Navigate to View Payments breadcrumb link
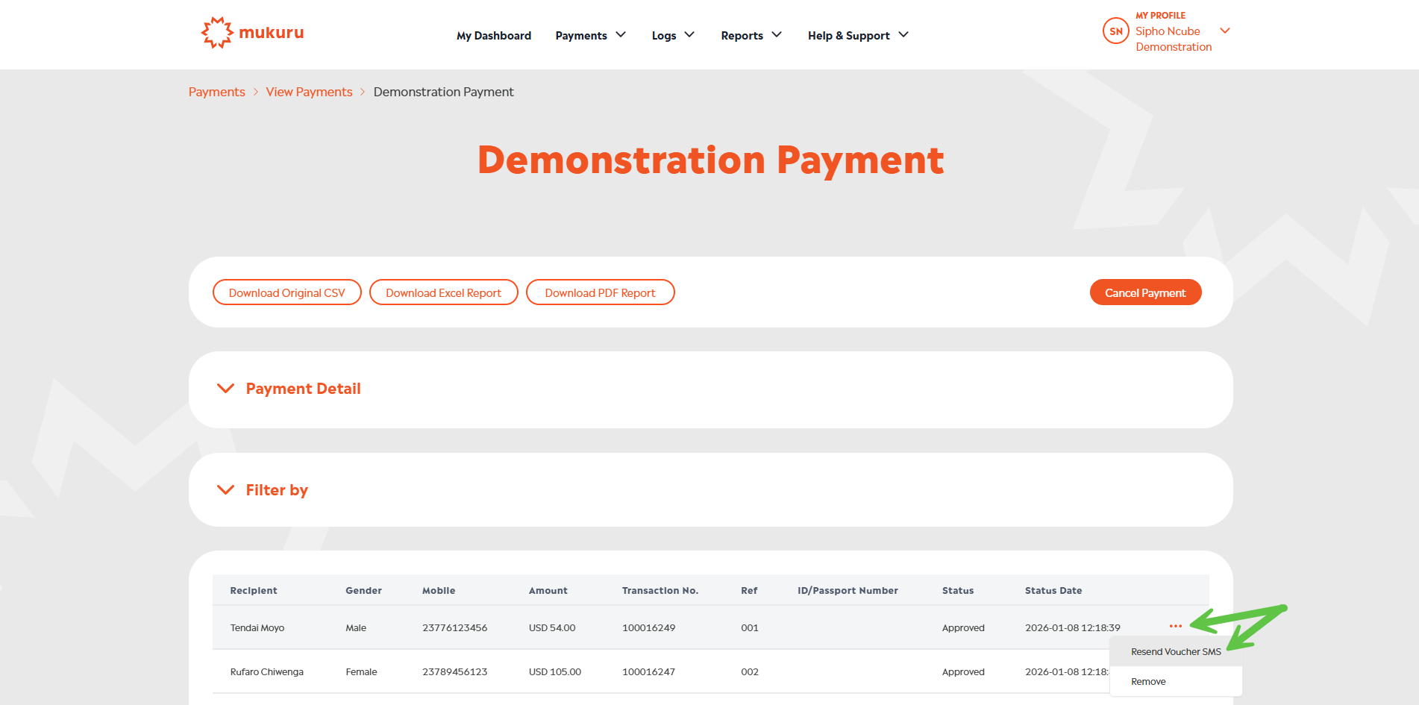The width and height of the screenshot is (1419, 705). click(309, 92)
